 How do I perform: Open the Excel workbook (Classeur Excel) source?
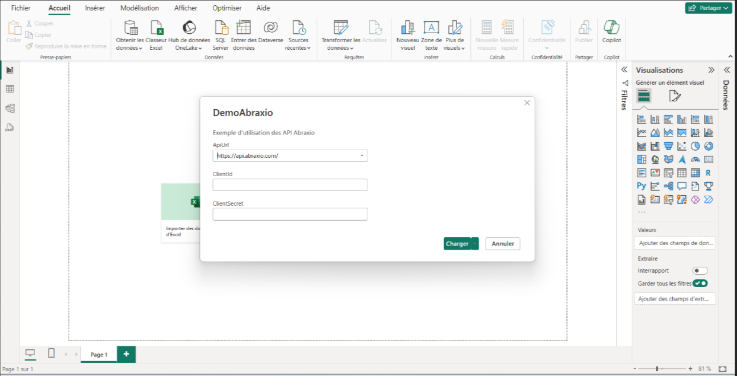click(156, 35)
